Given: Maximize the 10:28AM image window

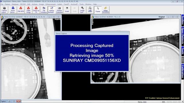Looking at the screenshot, I should (x=173, y=17).
